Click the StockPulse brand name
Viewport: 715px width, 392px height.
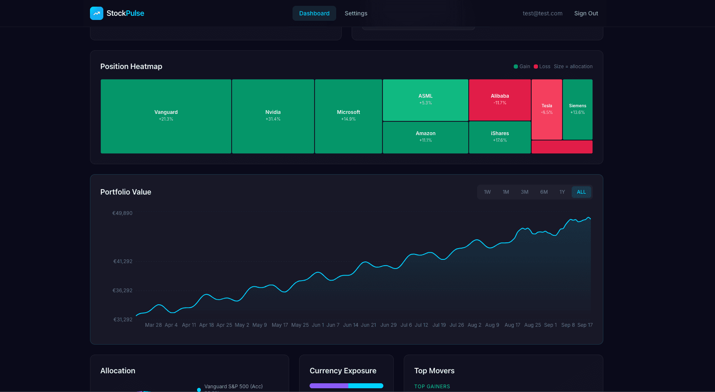pos(125,13)
